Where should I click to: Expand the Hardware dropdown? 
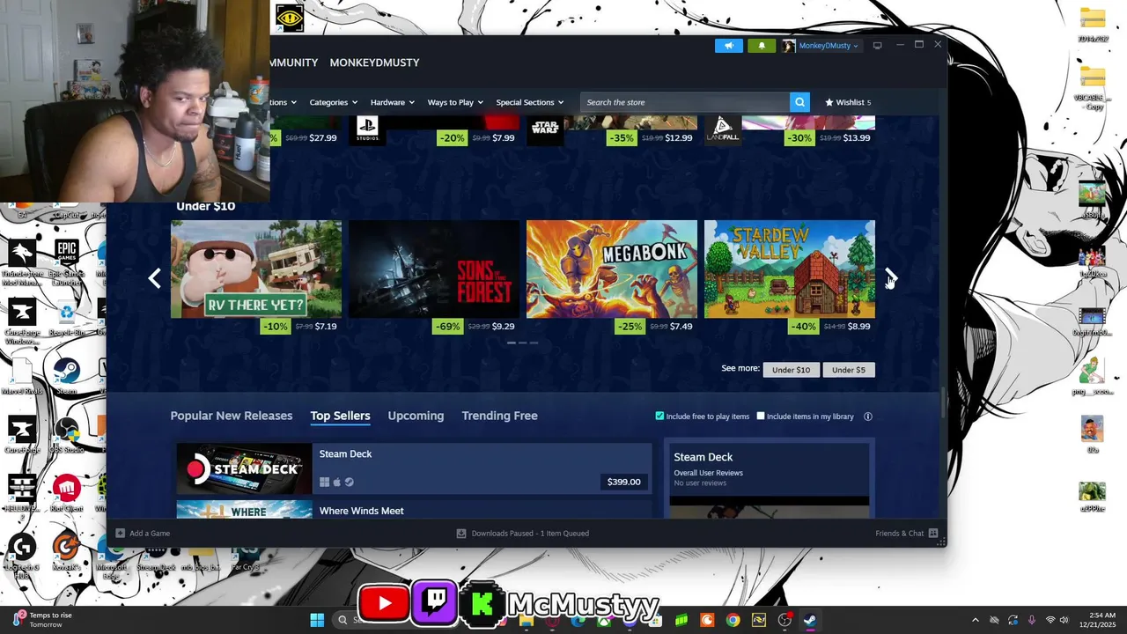[392, 102]
